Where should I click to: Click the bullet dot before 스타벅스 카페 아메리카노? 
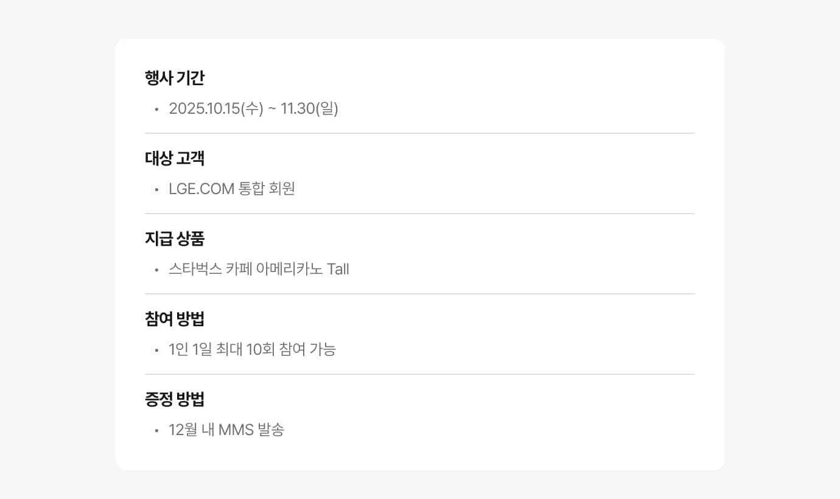[x=156, y=270]
